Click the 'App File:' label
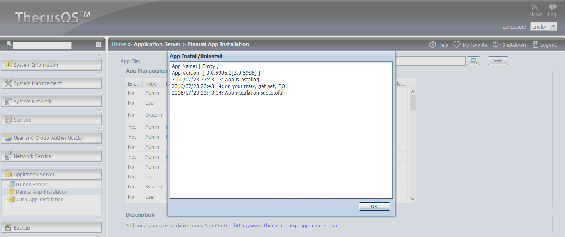This screenshot has height=237, width=565. [x=130, y=61]
